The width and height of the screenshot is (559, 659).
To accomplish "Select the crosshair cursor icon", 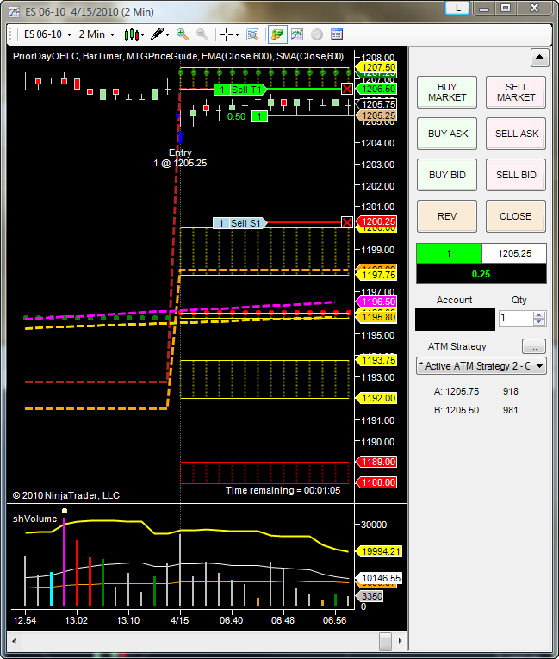I will (227, 34).
